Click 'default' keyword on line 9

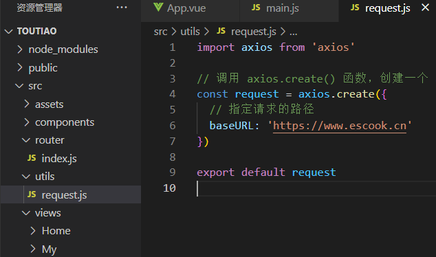point(263,172)
